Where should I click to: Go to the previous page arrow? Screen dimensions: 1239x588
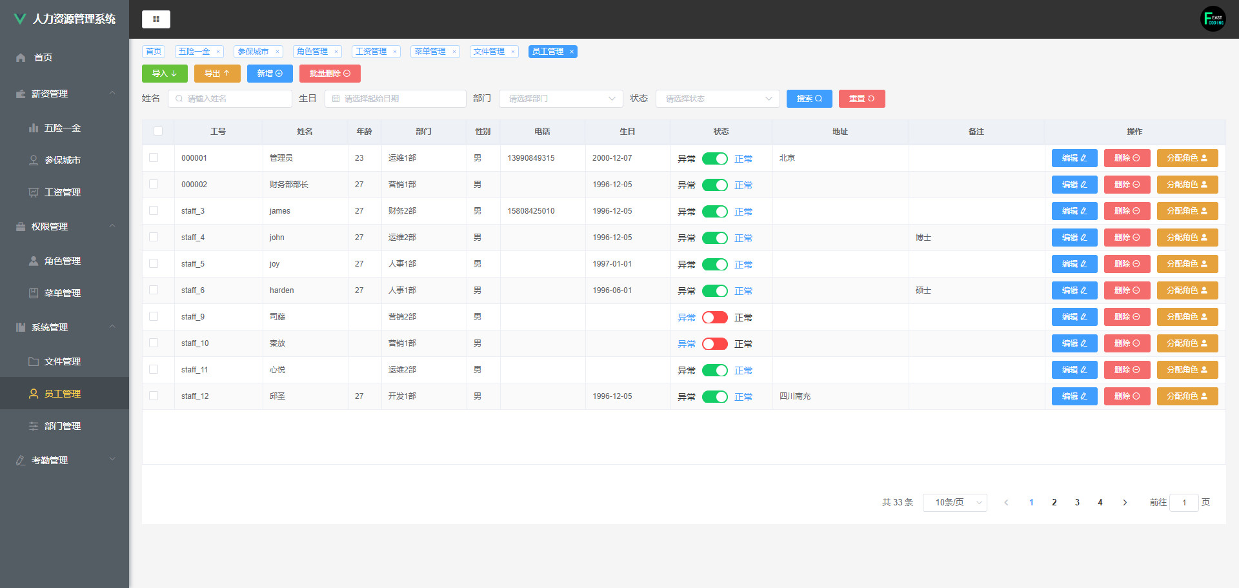click(1006, 502)
